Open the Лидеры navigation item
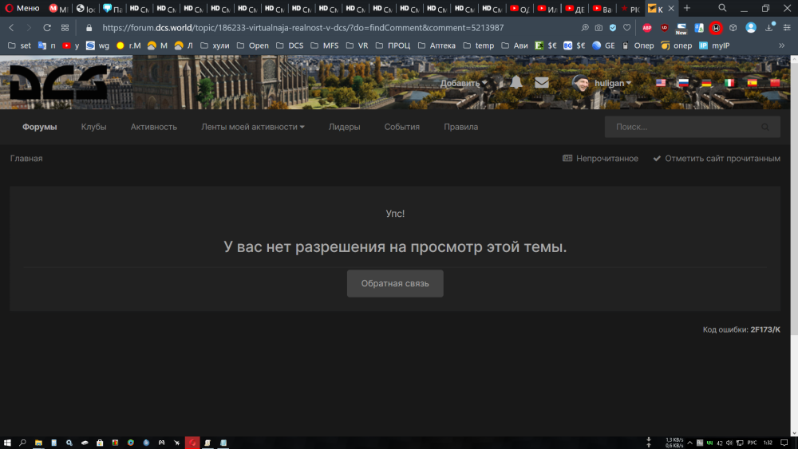The height and width of the screenshot is (449, 798). (x=345, y=127)
